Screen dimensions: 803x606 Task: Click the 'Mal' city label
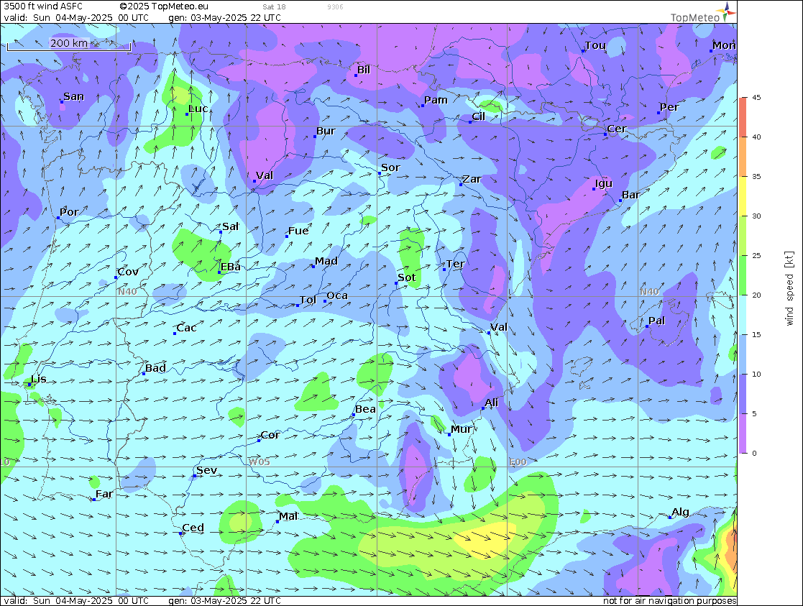tap(288, 516)
